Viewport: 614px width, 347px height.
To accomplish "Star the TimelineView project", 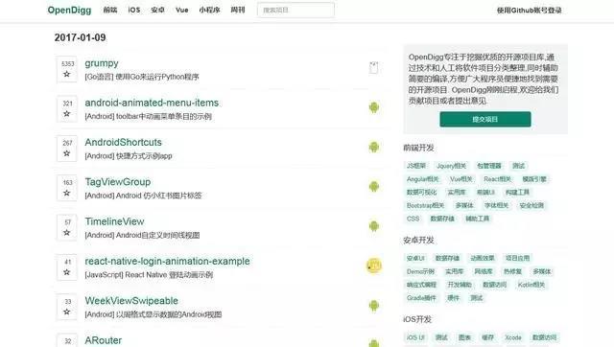I will (67, 227).
